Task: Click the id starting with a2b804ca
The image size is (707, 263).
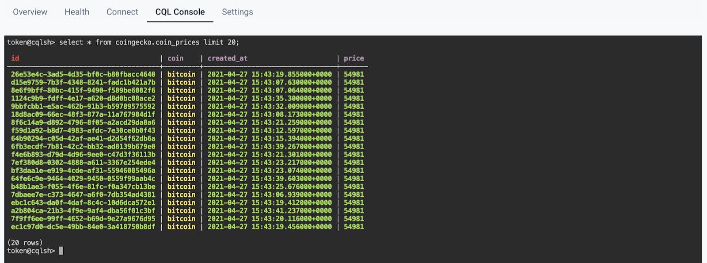Action: 83,211
